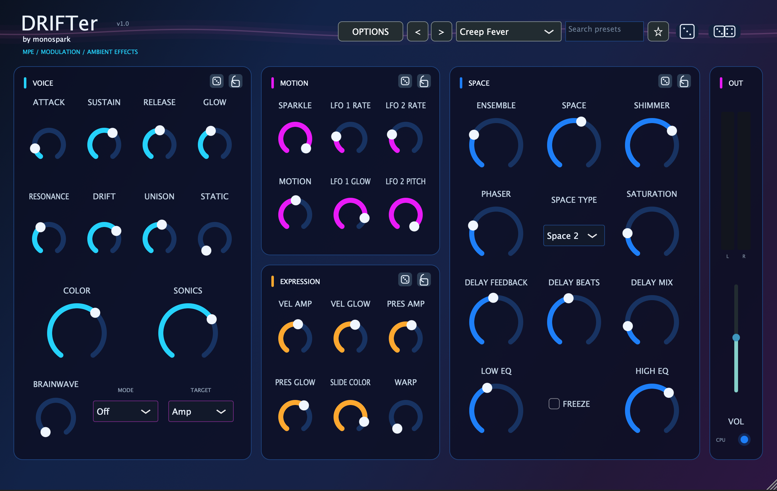Click the EXPRESSION section lock icon
Image resolution: width=777 pixels, height=491 pixels.
coord(424,279)
